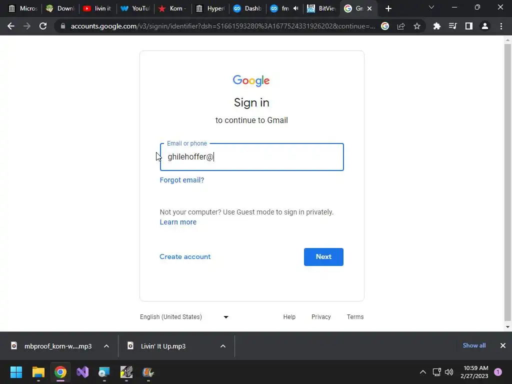Switch to the Downl tab
This screenshot has width=512, height=384.
[60, 8]
